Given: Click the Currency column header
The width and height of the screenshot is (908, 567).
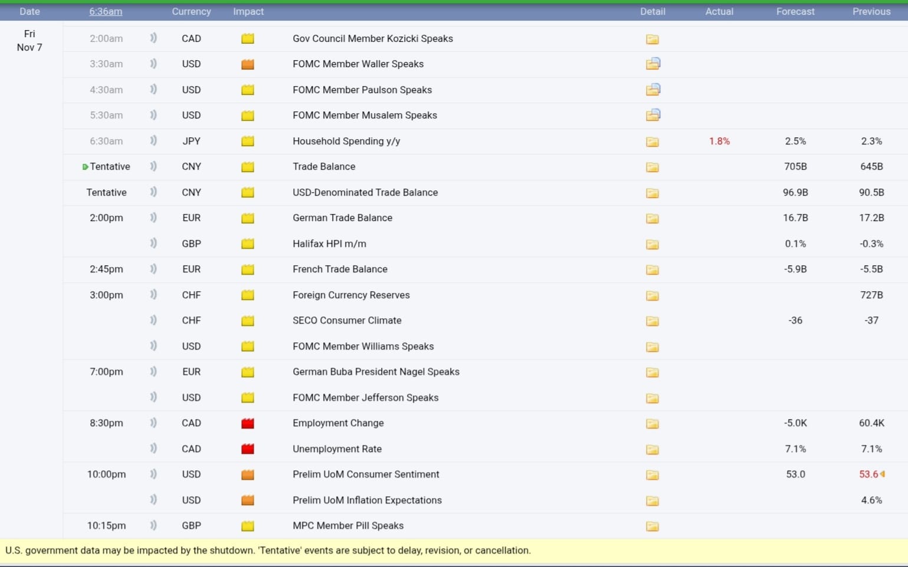Looking at the screenshot, I should tap(191, 12).
